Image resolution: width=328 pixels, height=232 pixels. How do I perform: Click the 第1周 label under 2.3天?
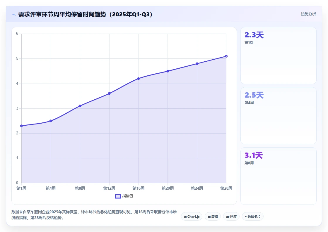(249, 43)
